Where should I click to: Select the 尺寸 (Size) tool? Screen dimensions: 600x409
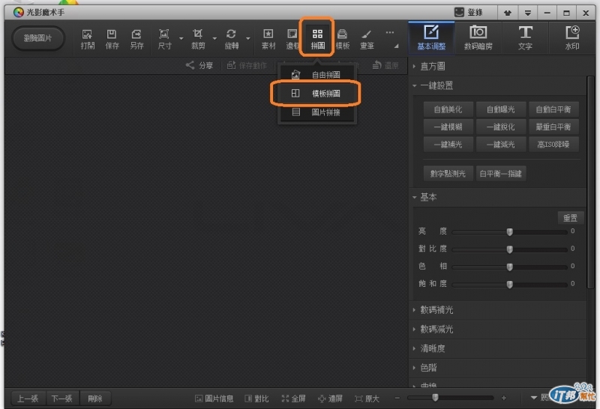pyautogui.click(x=164, y=40)
